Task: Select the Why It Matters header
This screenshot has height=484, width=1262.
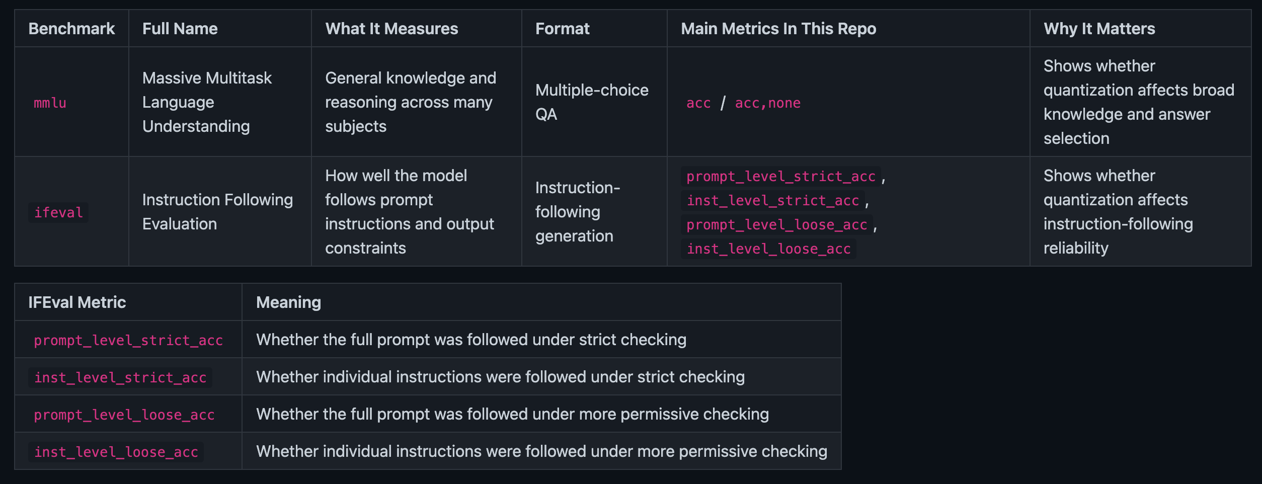Action: pos(1099,29)
